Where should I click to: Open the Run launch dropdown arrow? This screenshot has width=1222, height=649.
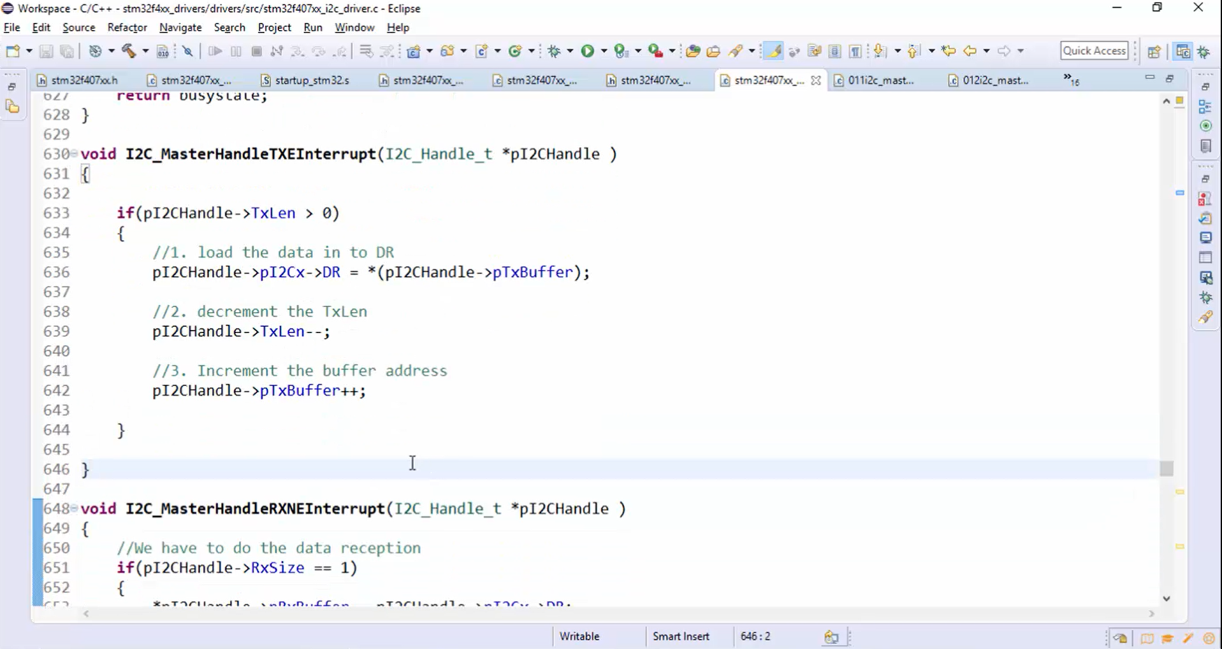[x=604, y=51]
